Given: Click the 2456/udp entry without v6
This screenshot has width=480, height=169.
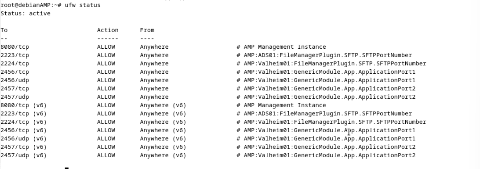Looking at the screenshot, I should pyautogui.click(x=15, y=80).
